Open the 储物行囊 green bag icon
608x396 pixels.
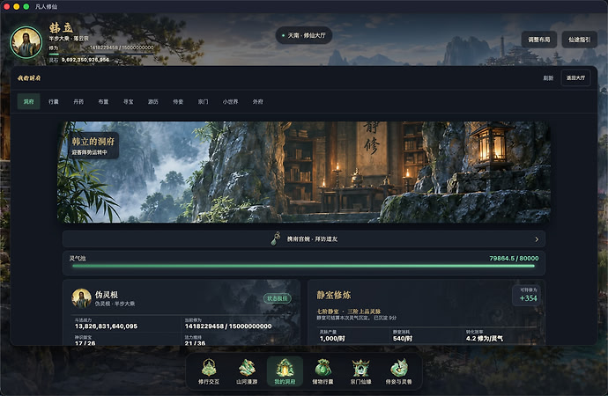pos(323,371)
